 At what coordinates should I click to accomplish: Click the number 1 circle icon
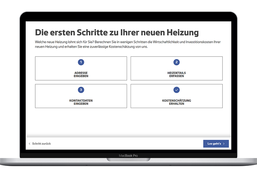point(81,62)
